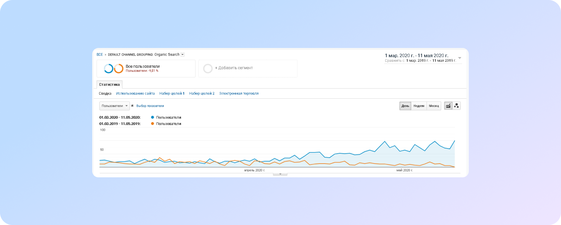Select the Неделя interval toggle
This screenshot has height=225, width=561.
tap(419, 106)
